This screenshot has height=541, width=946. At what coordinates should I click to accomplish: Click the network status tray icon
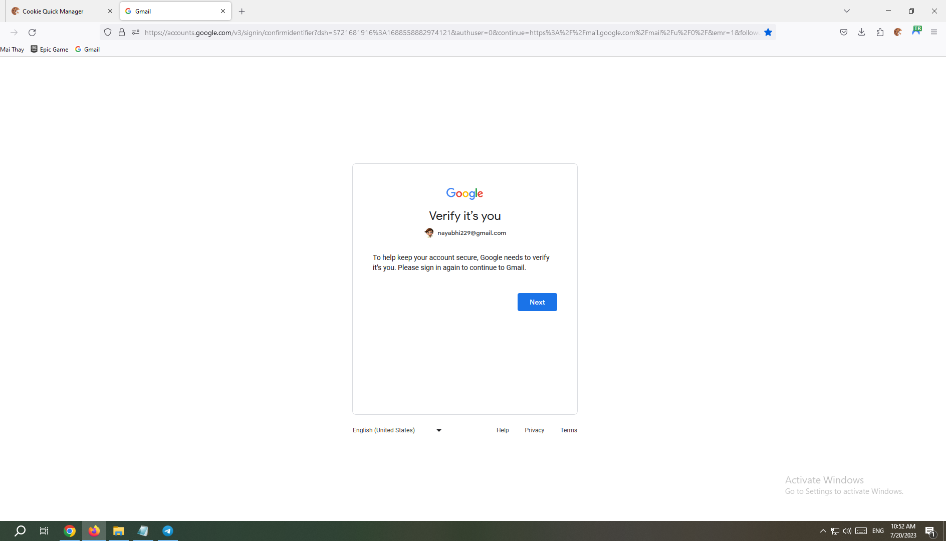click(835, 531)
